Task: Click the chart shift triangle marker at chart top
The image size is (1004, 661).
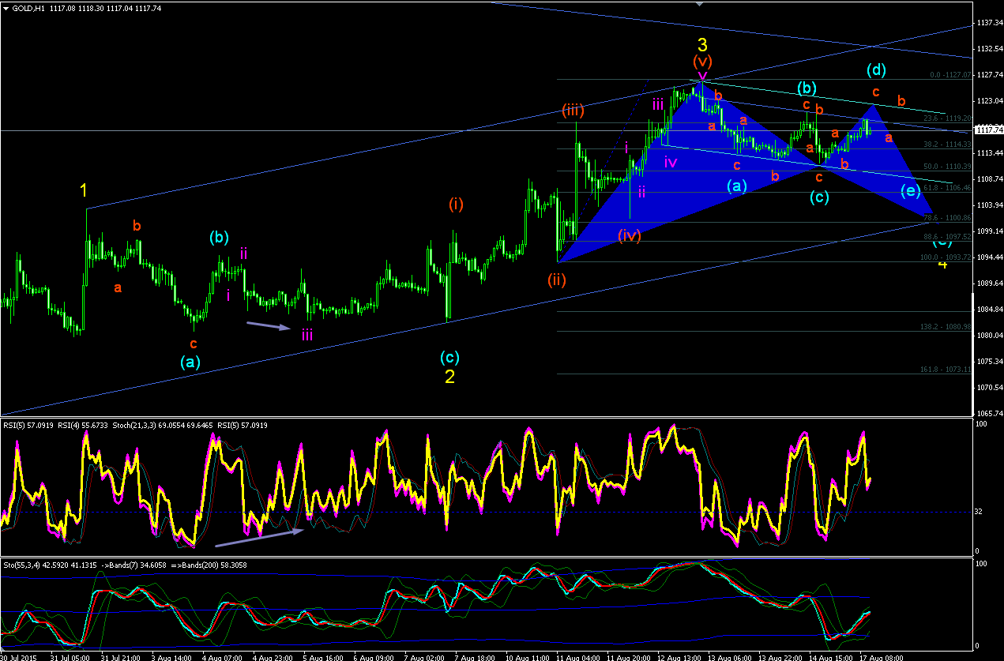Action: [x=699, y=4]
